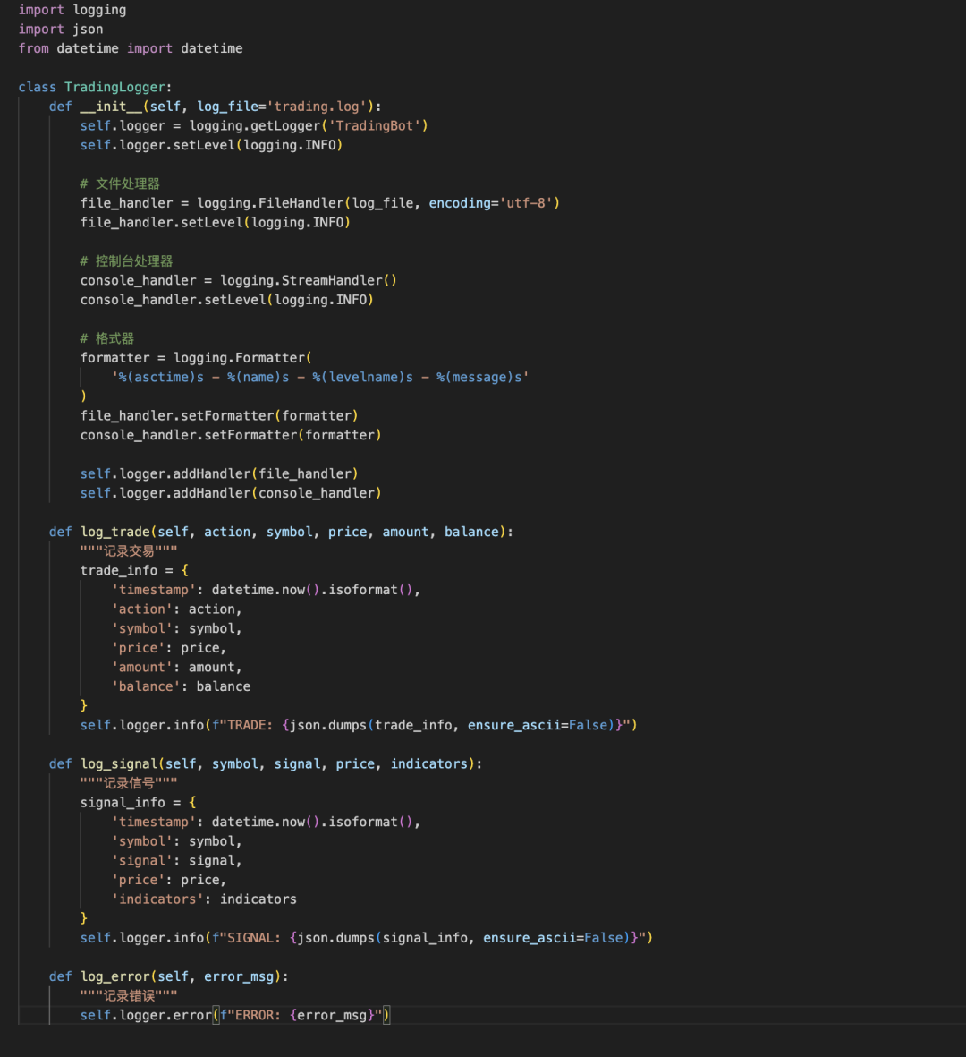Click the 'amount' parameter in the log_trade signature
The height and width of the screenshot is (1057, 966).
click(405, 532)
